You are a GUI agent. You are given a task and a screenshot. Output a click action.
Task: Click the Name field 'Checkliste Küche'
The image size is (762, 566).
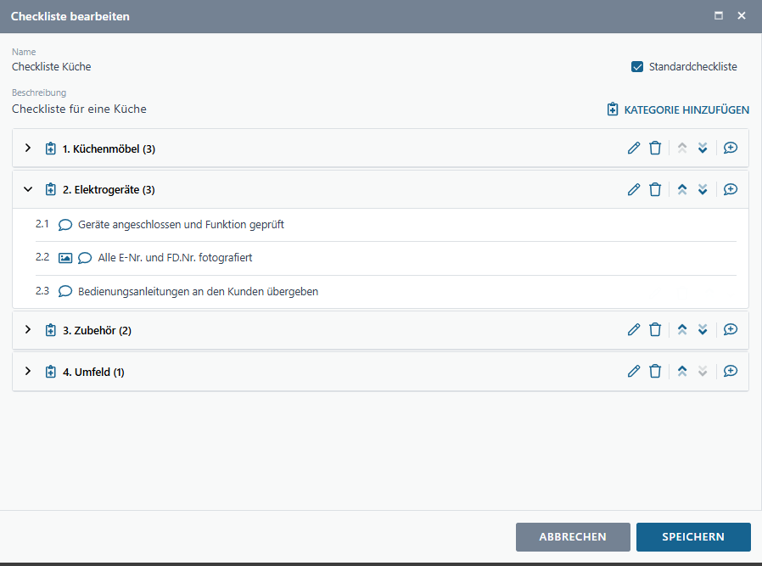point(52,67)
